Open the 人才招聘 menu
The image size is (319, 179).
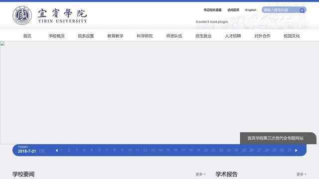[233, 36]
